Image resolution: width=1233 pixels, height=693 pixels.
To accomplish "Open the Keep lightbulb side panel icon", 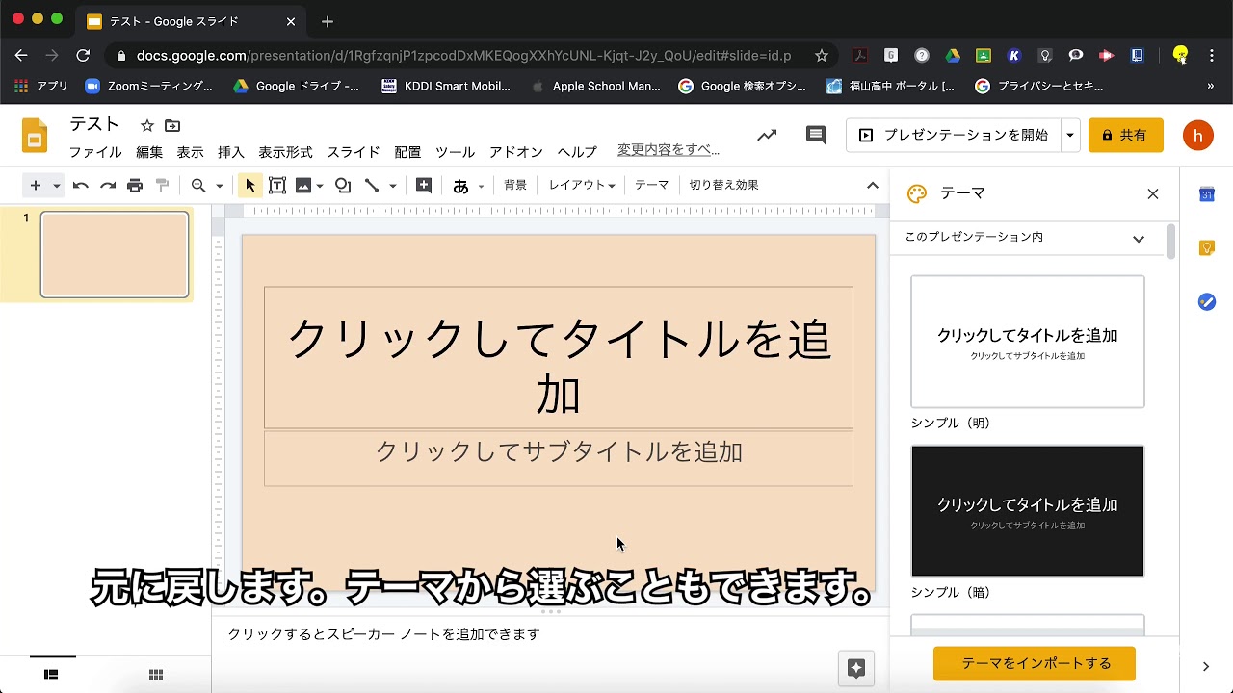I will pos(1207,248).
